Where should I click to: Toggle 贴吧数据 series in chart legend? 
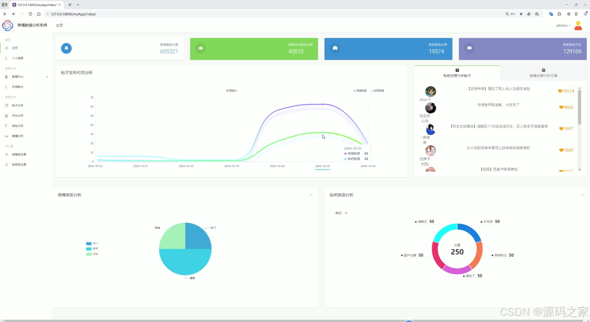coord(378,91)
